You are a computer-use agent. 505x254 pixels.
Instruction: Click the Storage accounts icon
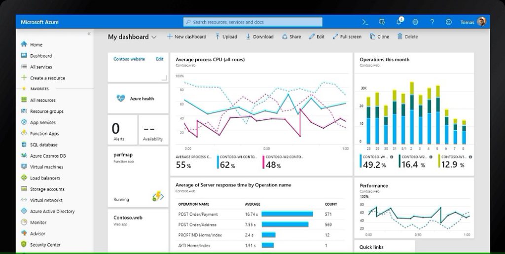(x=24, y=189)
